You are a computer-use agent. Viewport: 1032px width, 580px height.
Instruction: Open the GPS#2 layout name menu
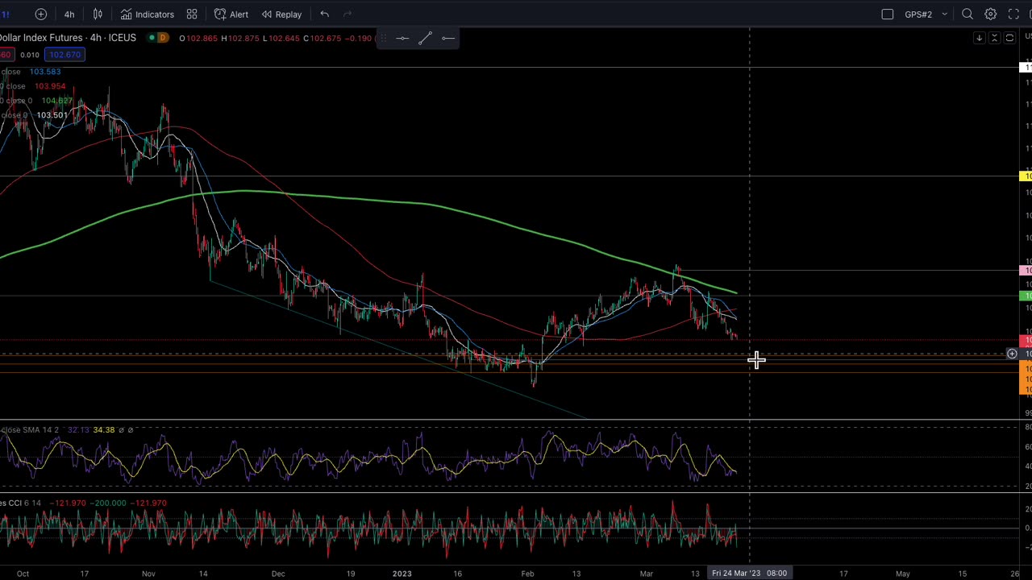coord(918,14)
